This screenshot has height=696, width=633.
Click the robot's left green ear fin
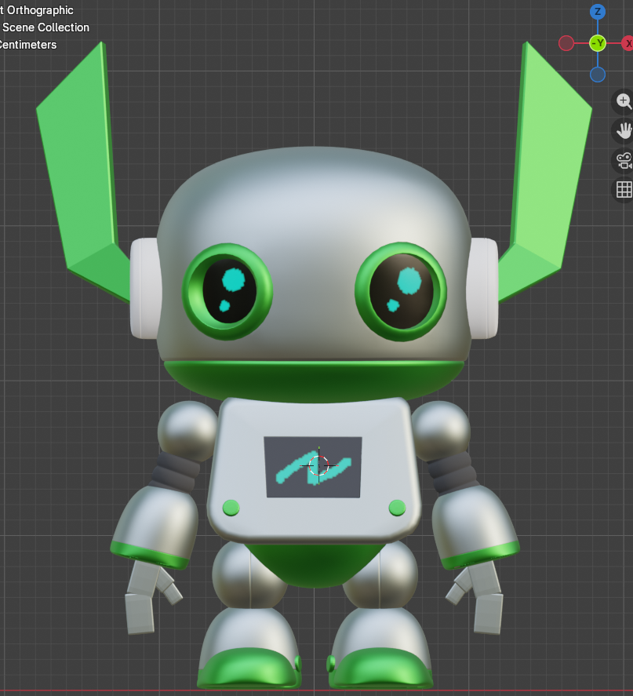tap(83, 172)
